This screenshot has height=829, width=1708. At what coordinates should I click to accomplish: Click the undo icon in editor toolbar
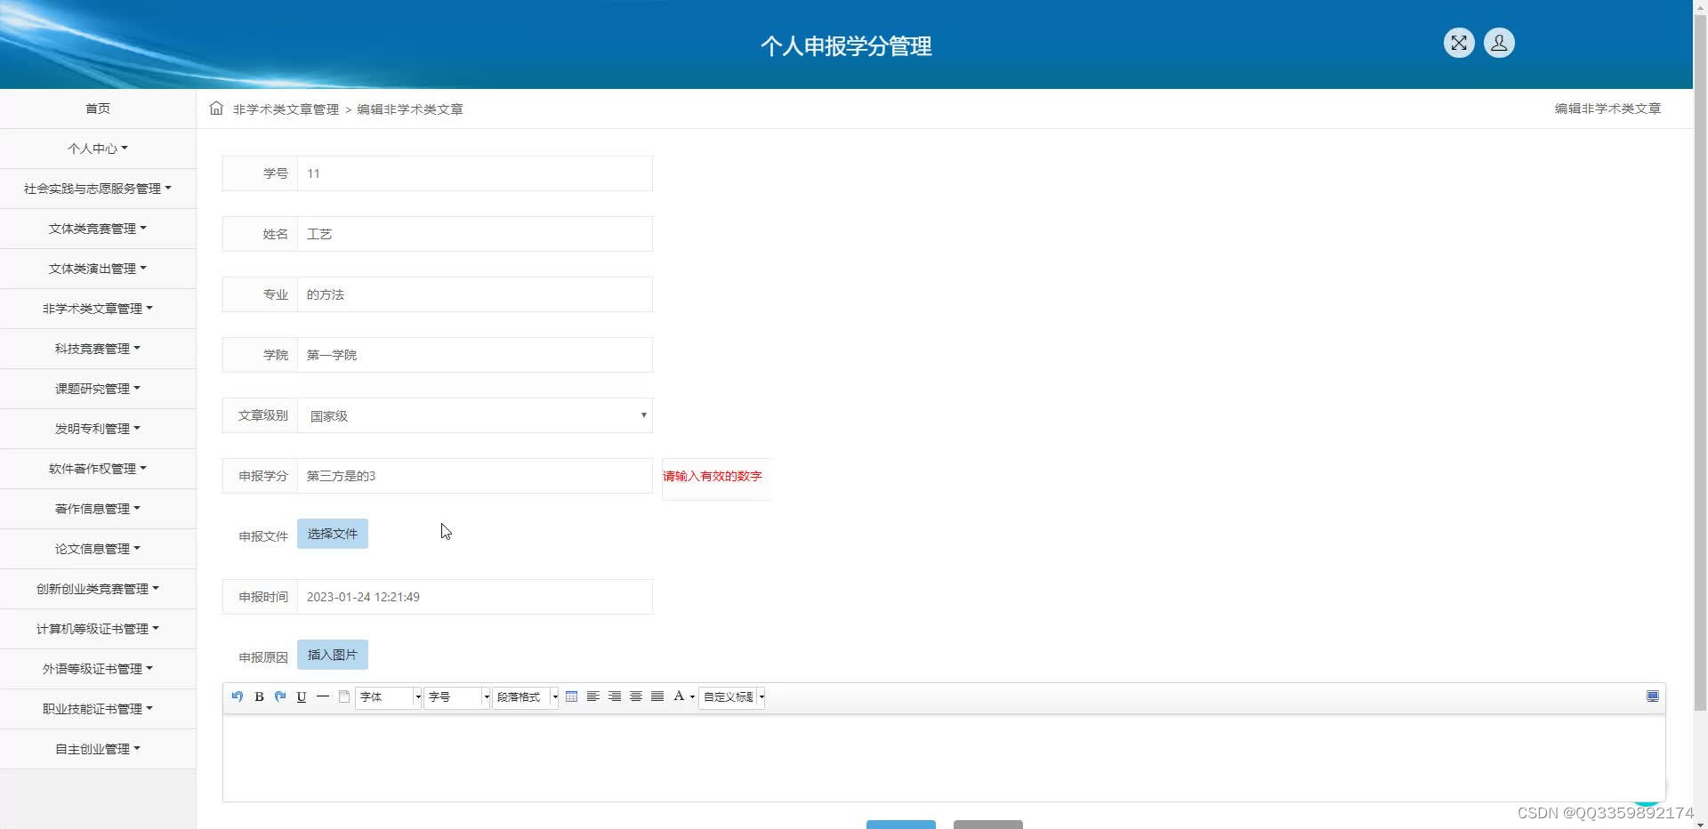point(238,696)
